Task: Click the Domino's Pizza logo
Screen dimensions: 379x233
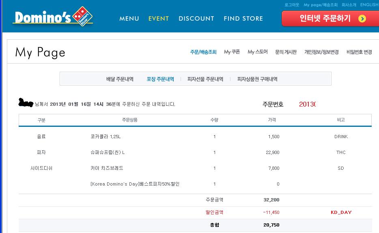Action: click(53, 17)
